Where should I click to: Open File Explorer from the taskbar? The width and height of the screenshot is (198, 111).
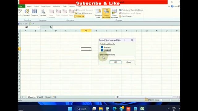(x=101, y=109)
